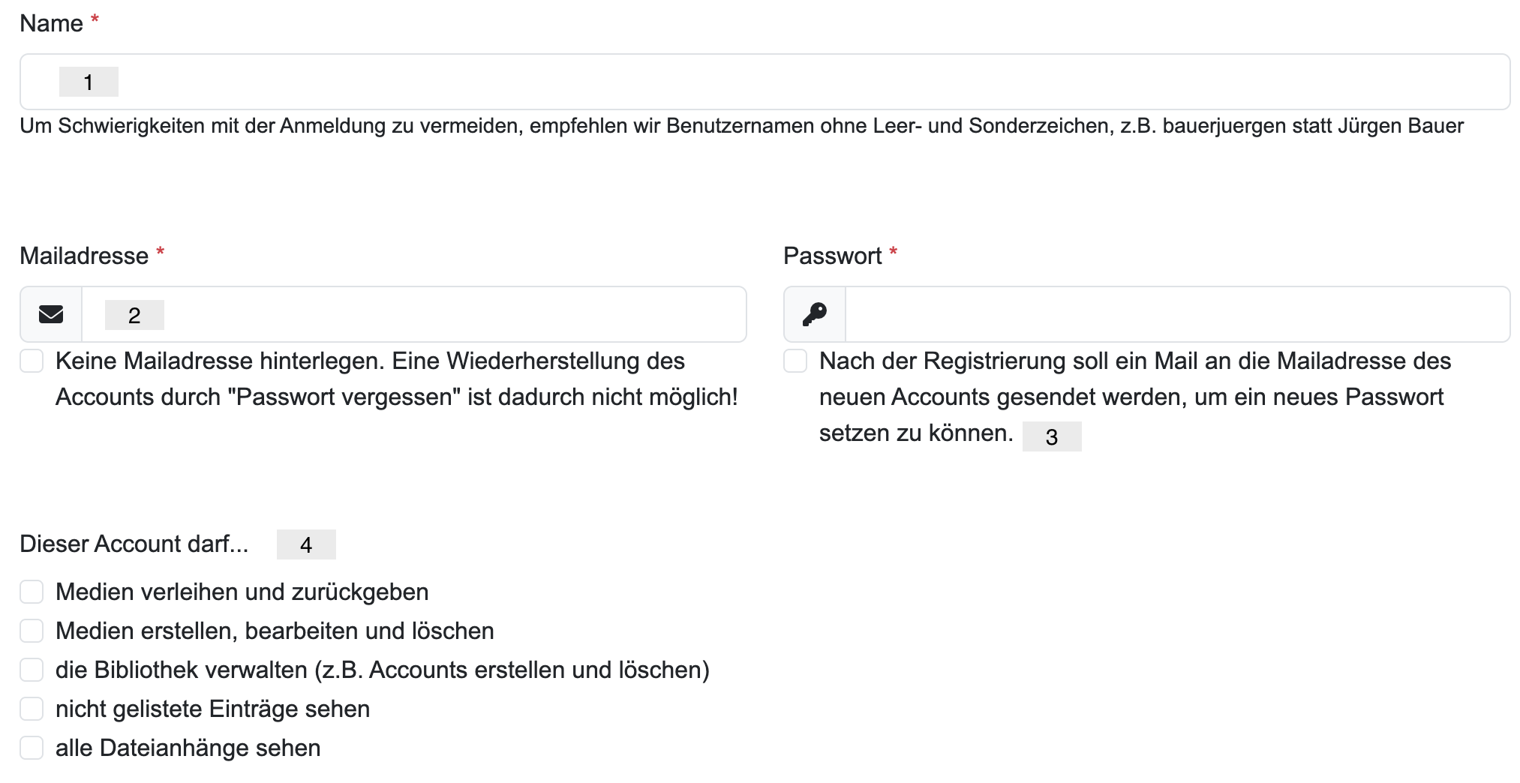Image resolution: width=1520 pixels, height=783 pixels.
Task: Check "nicht gelistete Einträge sehen" option
Action: coord(32,709)
